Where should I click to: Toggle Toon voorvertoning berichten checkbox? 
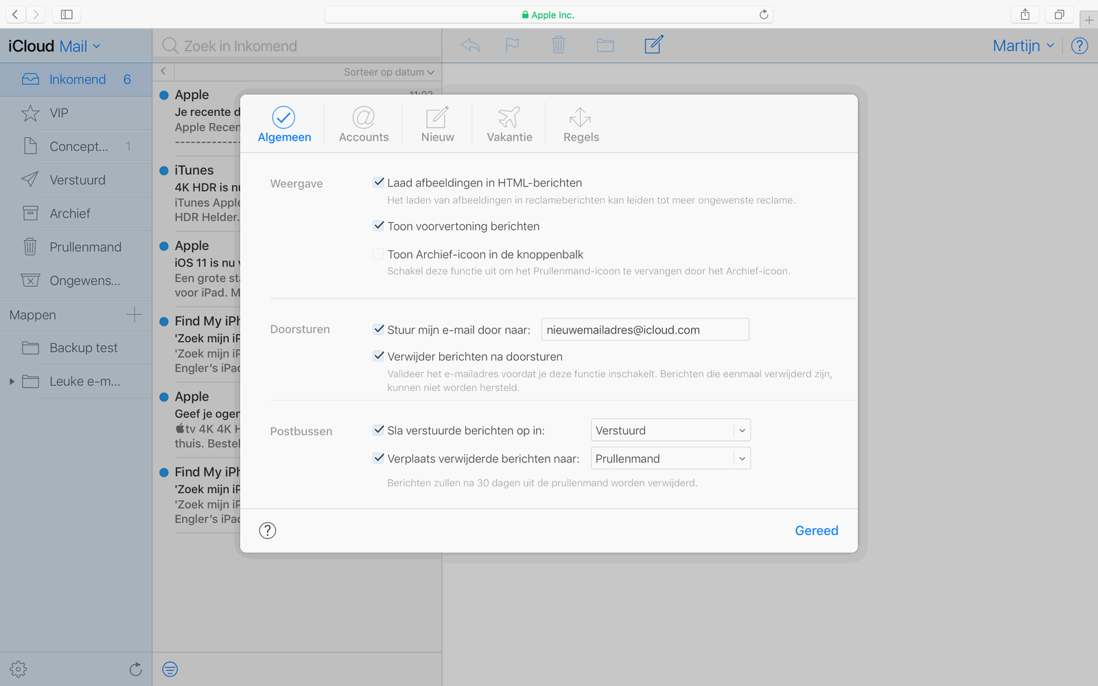pyautogui.click(x=378, y=226)
